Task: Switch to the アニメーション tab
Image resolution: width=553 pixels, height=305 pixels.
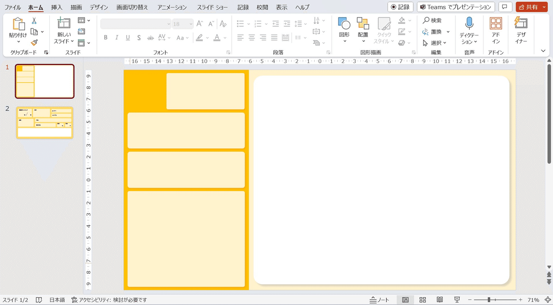Action: tap(172, 7)
